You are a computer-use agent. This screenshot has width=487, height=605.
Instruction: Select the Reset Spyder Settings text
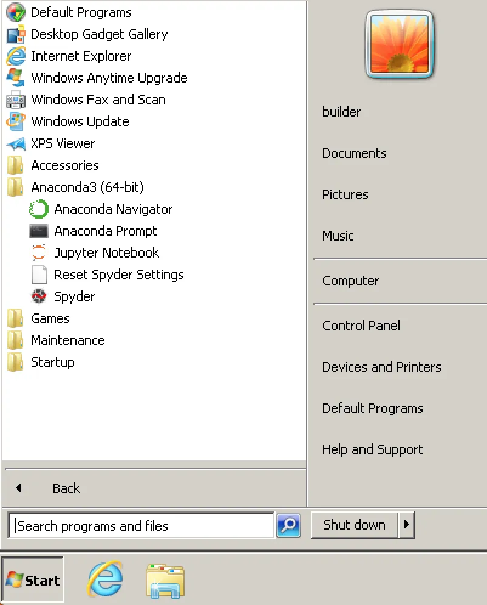tap(119, 275)
